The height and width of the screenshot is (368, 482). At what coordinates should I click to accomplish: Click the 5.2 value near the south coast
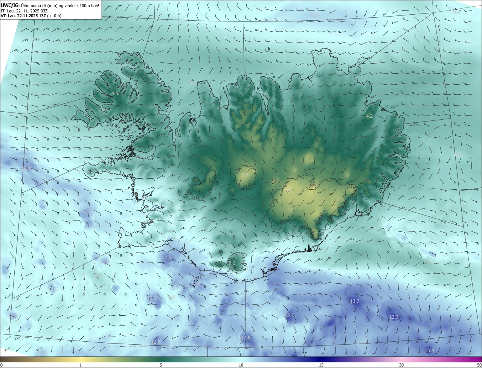pyautogui.click(x=232, y=263)
